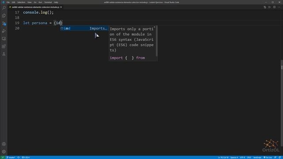This screenshot has width=283, height=159.
Task: Change the Spaces indentation setting
Action: point(234,157)
